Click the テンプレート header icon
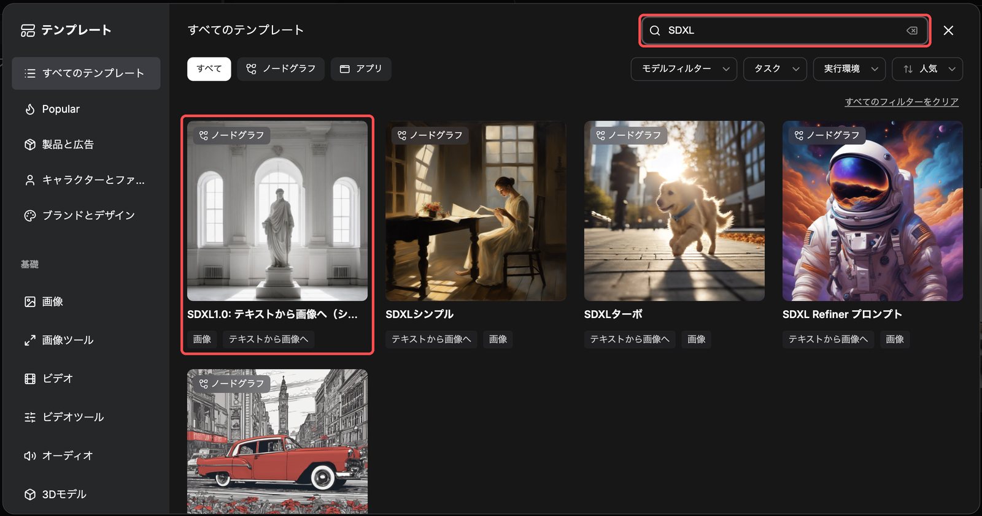This screenshot has height=516, width=982. pos(28,31)
